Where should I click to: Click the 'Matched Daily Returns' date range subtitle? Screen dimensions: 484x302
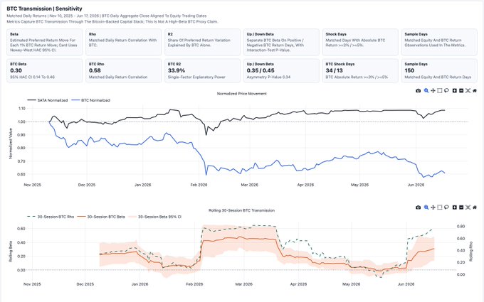coord(107,16)
